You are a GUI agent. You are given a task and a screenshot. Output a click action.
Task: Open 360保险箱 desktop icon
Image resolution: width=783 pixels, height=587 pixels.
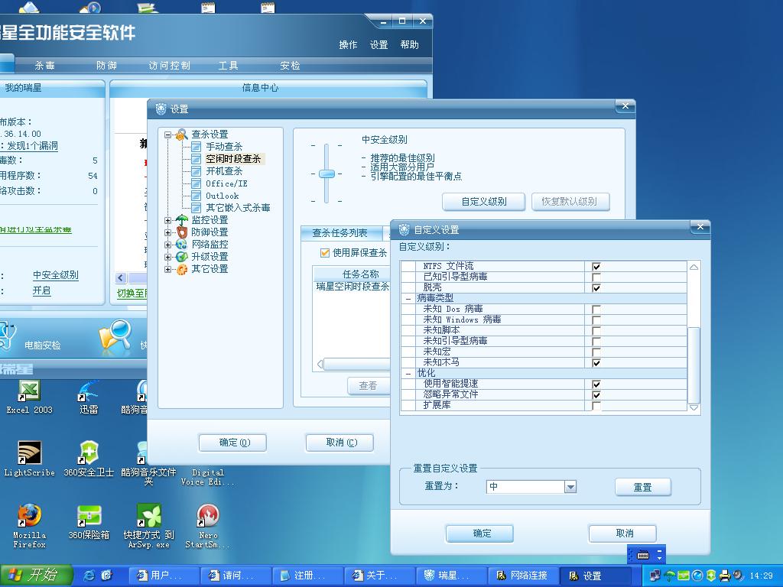coord(89,516)
